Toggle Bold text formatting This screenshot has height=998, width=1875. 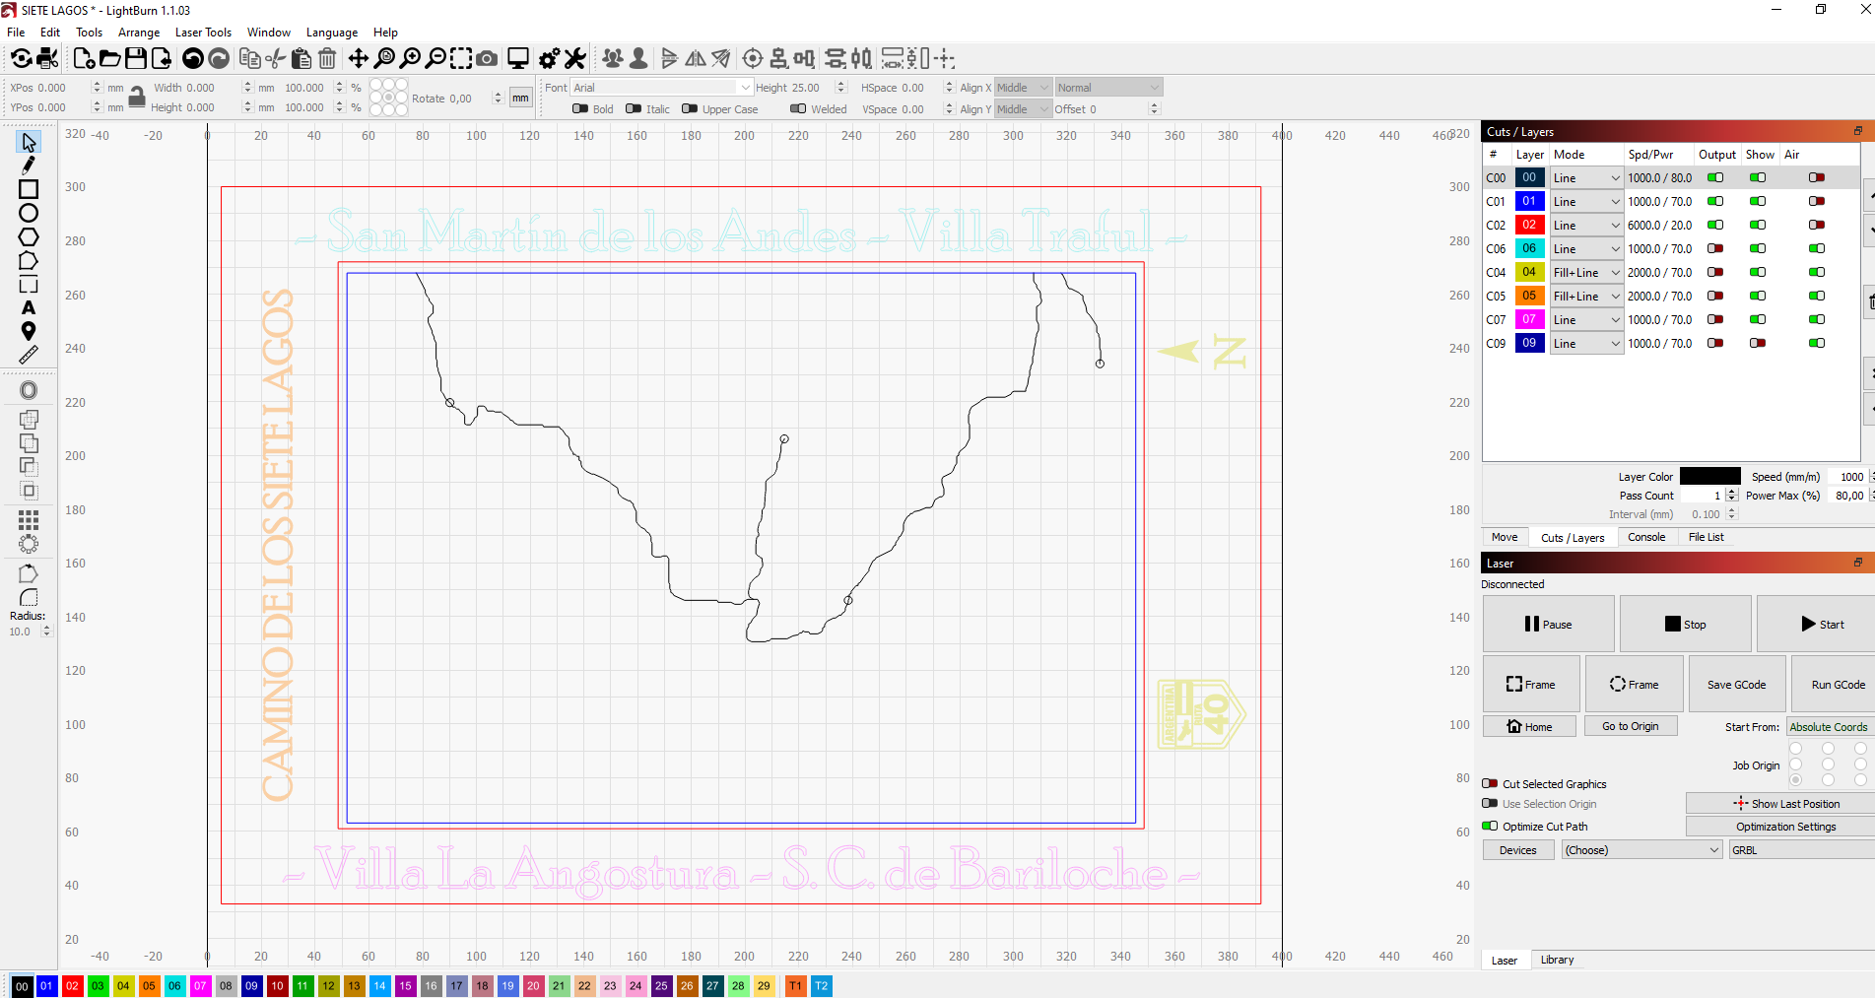[x=580, y=108]
